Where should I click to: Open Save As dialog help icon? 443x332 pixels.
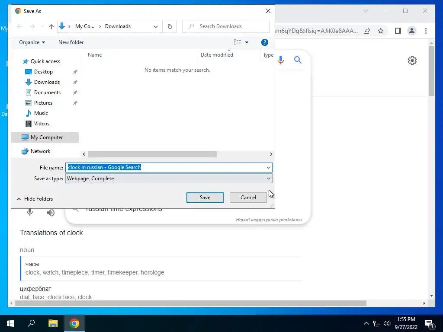pyautogui.click(x=264, y=42)
